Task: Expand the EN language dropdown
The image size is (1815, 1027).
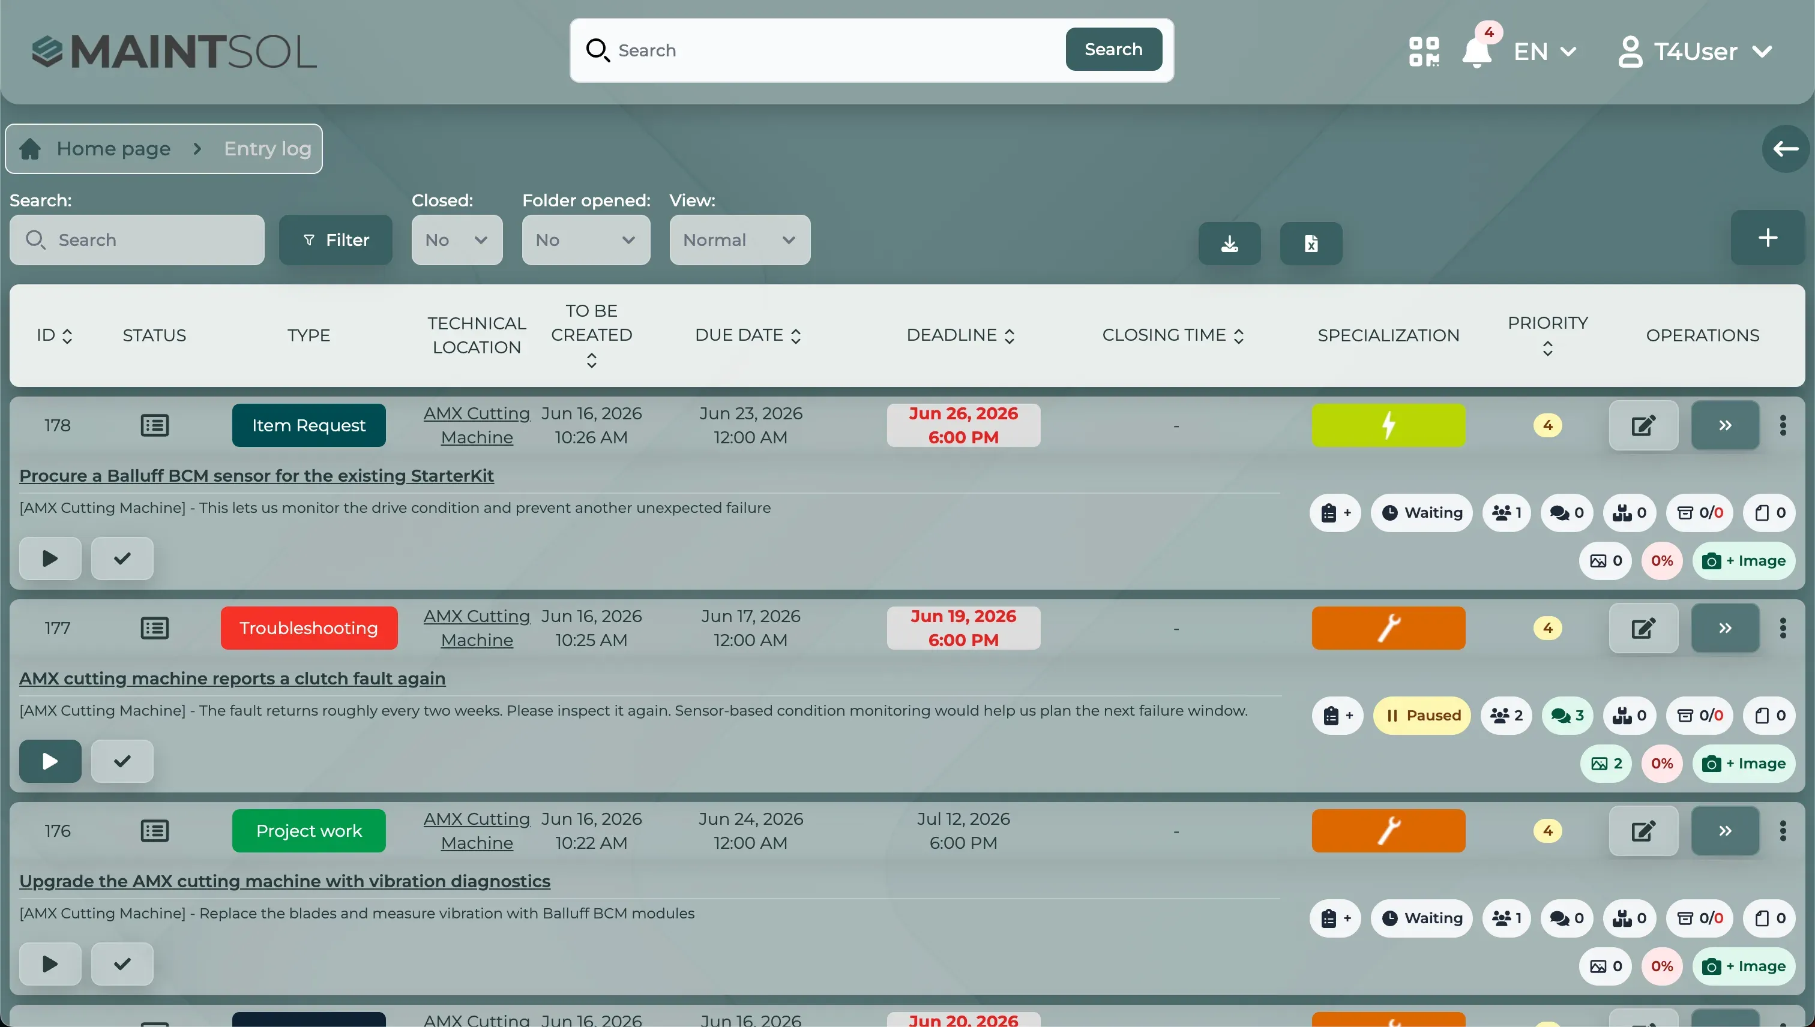Action: tap(1545, 52)
